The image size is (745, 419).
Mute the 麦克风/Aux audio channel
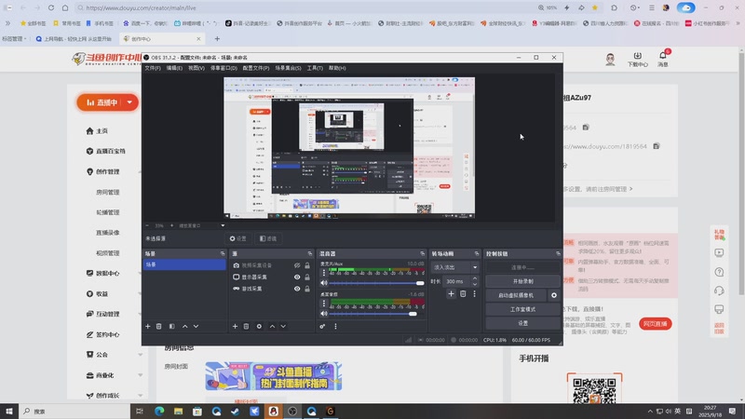[324, 283]
